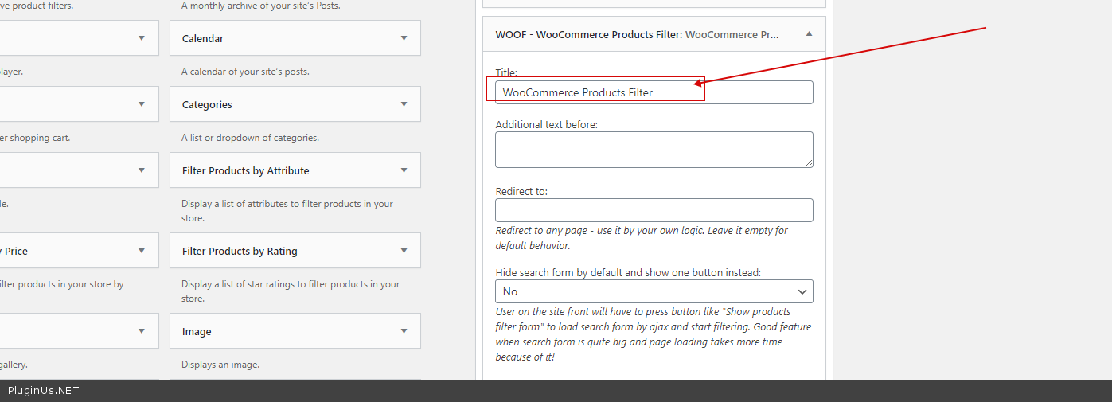Click the Price widget title

tap(16, 251)
